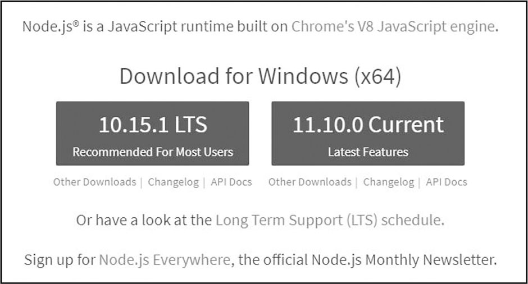Follow the Node.js Everywhere newsletter link
The image size is (528, 284).
click(x=165, y=260)
